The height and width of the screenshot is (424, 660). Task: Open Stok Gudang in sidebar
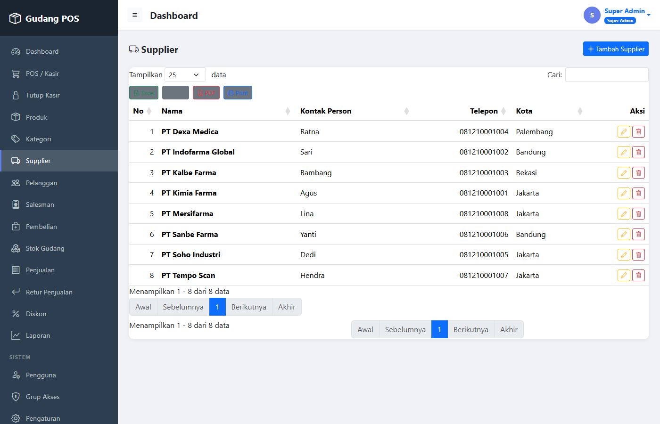click(x=59, y=248)
